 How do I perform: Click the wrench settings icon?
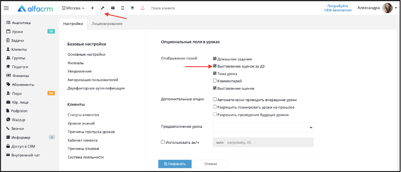102,8
